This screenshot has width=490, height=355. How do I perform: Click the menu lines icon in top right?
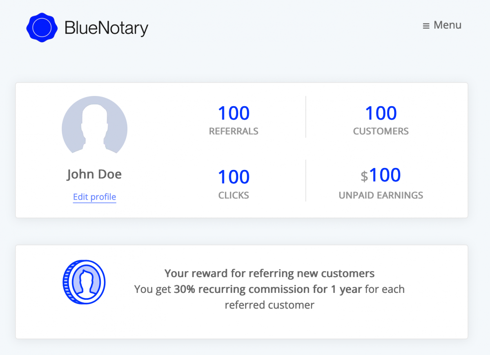coord(426,25)
